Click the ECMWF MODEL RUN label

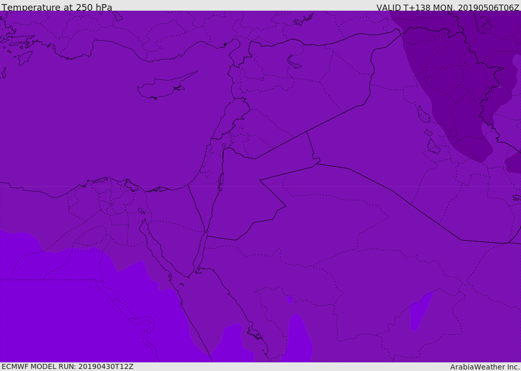68,366
